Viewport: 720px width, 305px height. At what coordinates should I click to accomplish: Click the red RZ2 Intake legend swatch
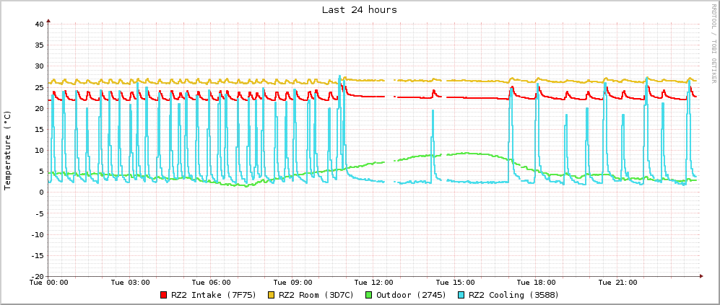point(164,295)
